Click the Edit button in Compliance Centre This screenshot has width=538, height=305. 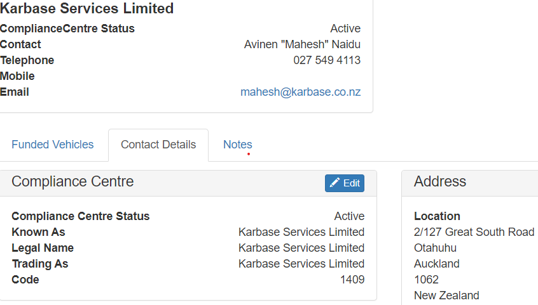345,183
